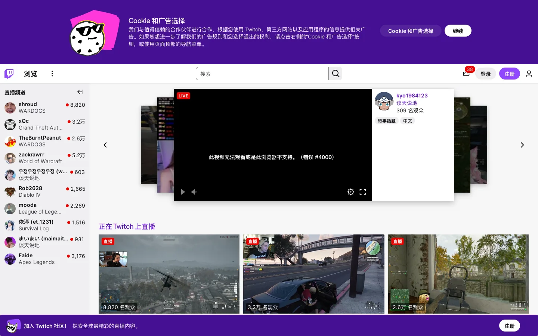This screenshot has width=538, height=336.
Task: Open the Twitch home logo
Action: click(x=9, y=74)
